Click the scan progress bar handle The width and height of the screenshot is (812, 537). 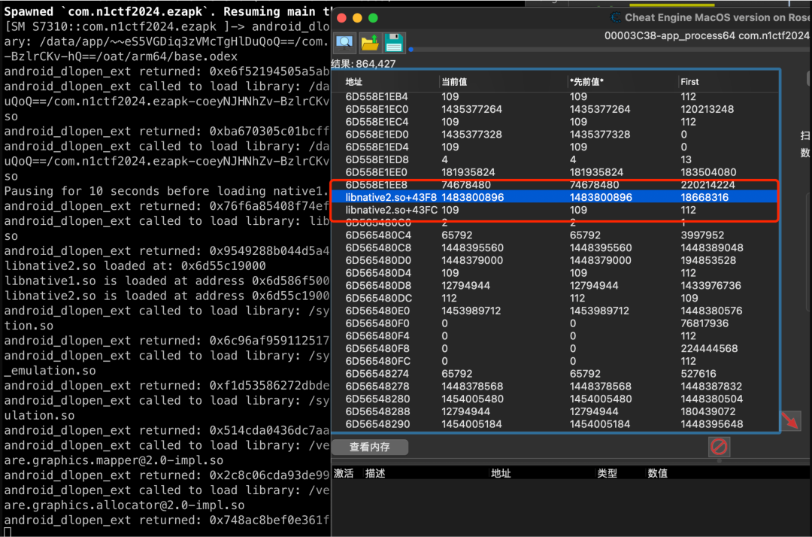click(411, 50)
